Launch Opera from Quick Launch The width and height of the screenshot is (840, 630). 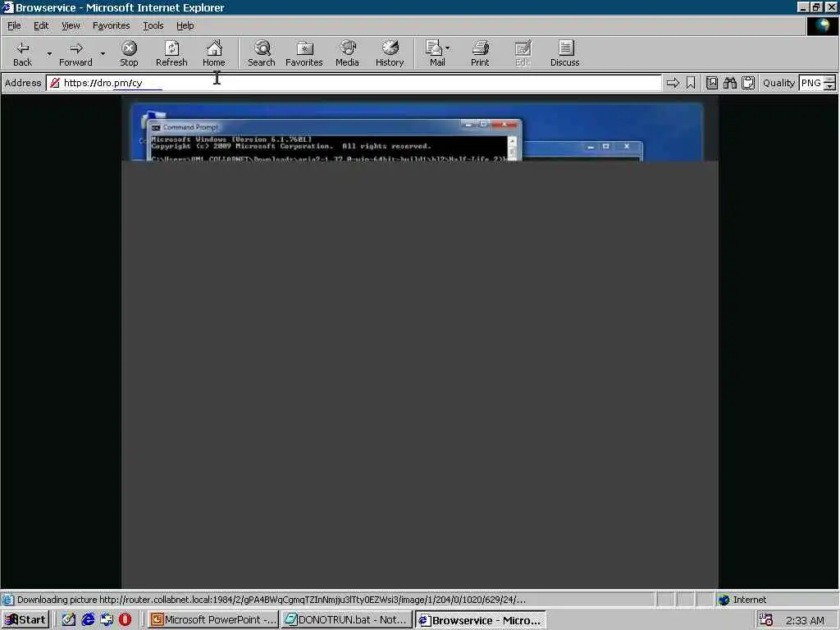pyautogui.click(x=125, y=620)
